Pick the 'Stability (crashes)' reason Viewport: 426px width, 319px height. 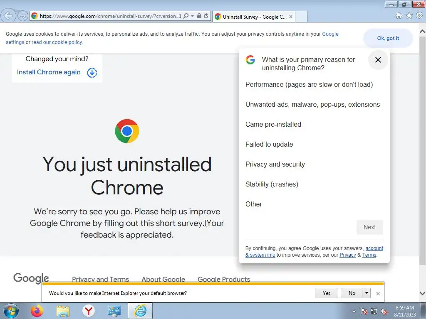coord(272,184)
